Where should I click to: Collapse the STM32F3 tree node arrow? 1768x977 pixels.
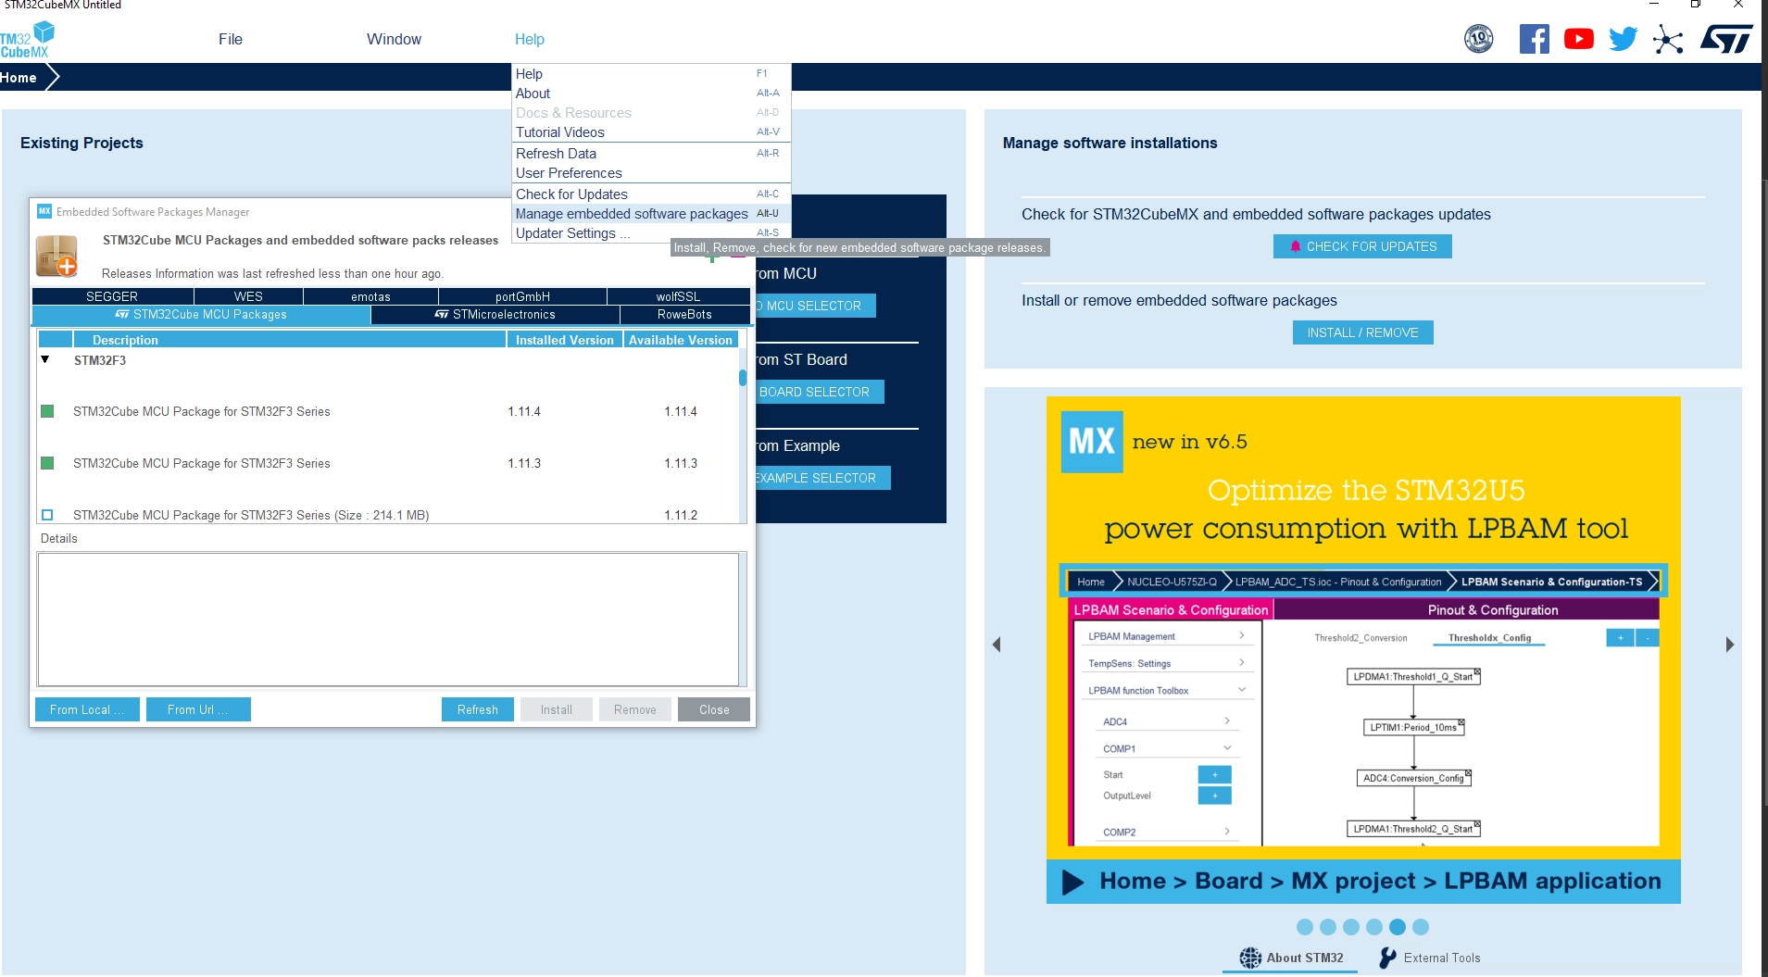pos(44,359)
